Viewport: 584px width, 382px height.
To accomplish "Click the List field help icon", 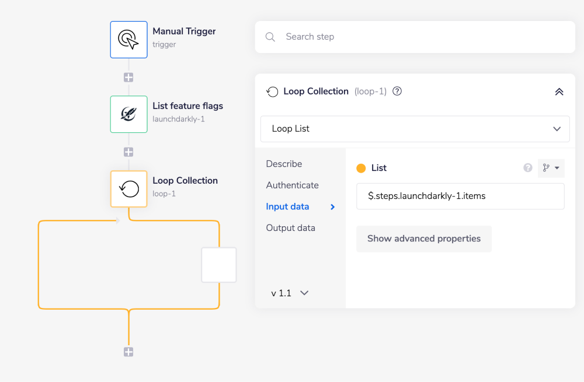I will [x=528, y=168].
